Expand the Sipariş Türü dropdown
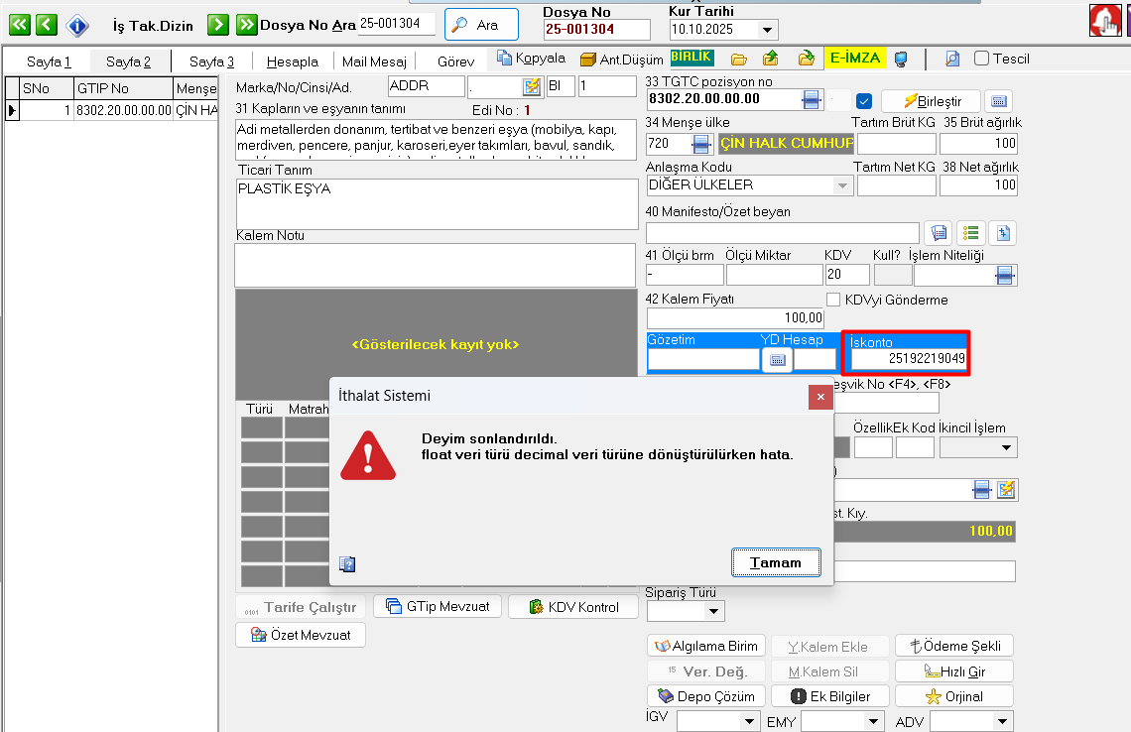 [x=714, y=611]
